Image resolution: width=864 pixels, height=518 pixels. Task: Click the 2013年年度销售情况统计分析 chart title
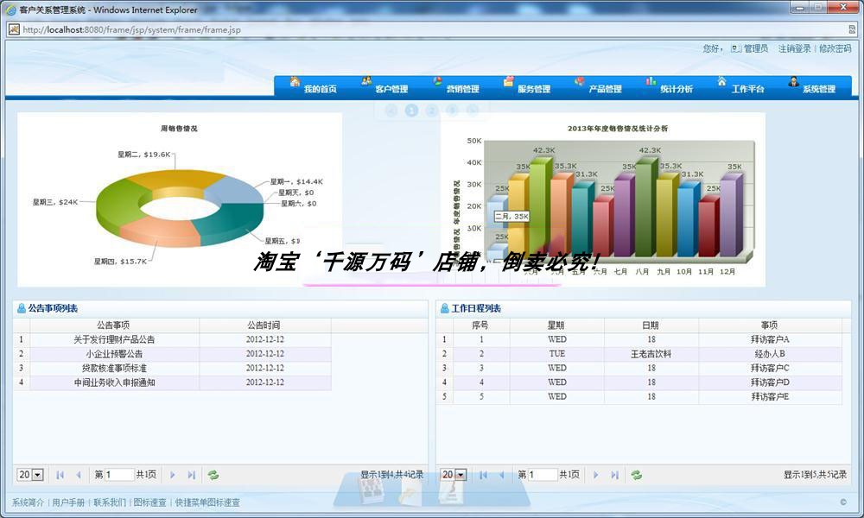click(x=618, y=129)
